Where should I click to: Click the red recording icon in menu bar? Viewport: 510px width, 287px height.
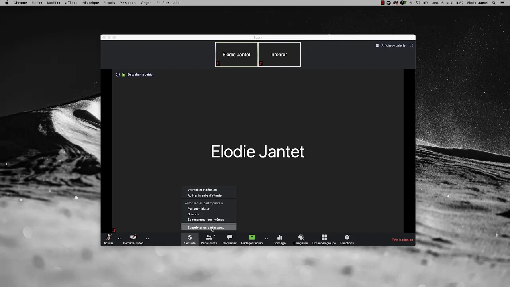[382, 3]
